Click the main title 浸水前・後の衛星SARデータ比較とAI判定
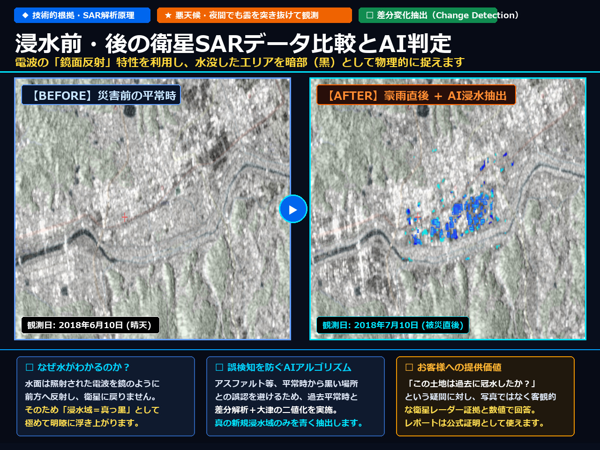The height and width of the screenshot is (450, 600). point(233,43)
